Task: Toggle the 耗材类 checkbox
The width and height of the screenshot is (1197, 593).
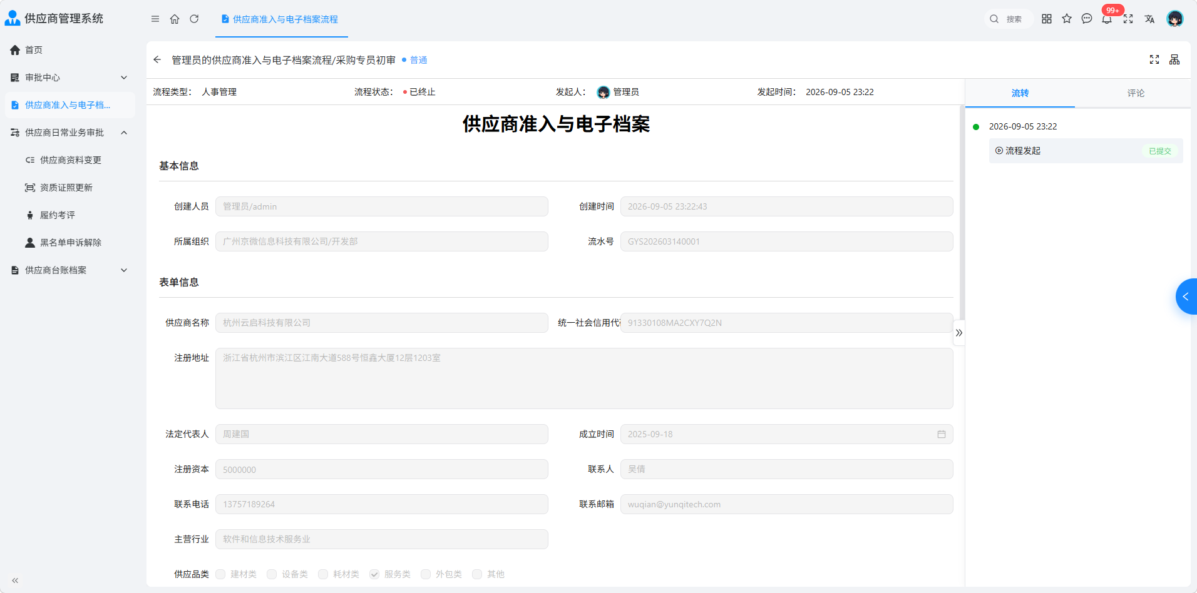Action: 323,574
